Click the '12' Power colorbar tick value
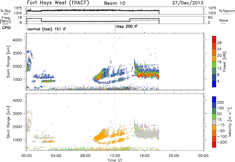 tap(219, 68)
